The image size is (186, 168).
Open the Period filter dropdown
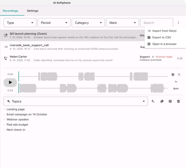(x=54, y=23)
